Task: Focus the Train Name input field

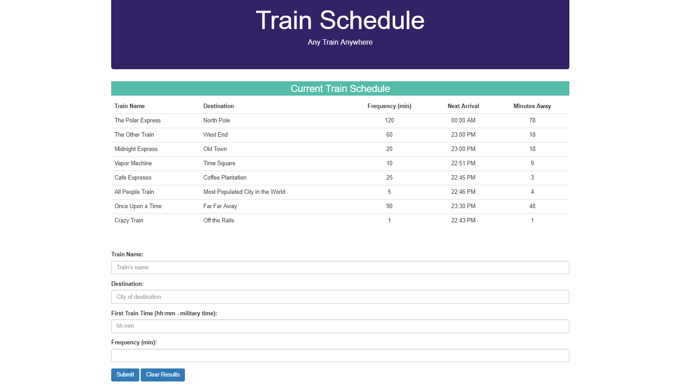Action: point(340,268)
